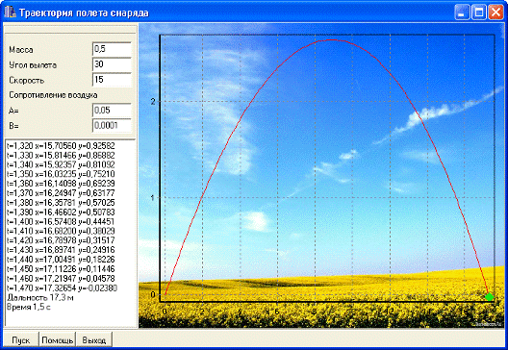The height and width of the screenshot is (350, 508).
Task: Click the A= air resistance field
Action: [x=112, y=111]
